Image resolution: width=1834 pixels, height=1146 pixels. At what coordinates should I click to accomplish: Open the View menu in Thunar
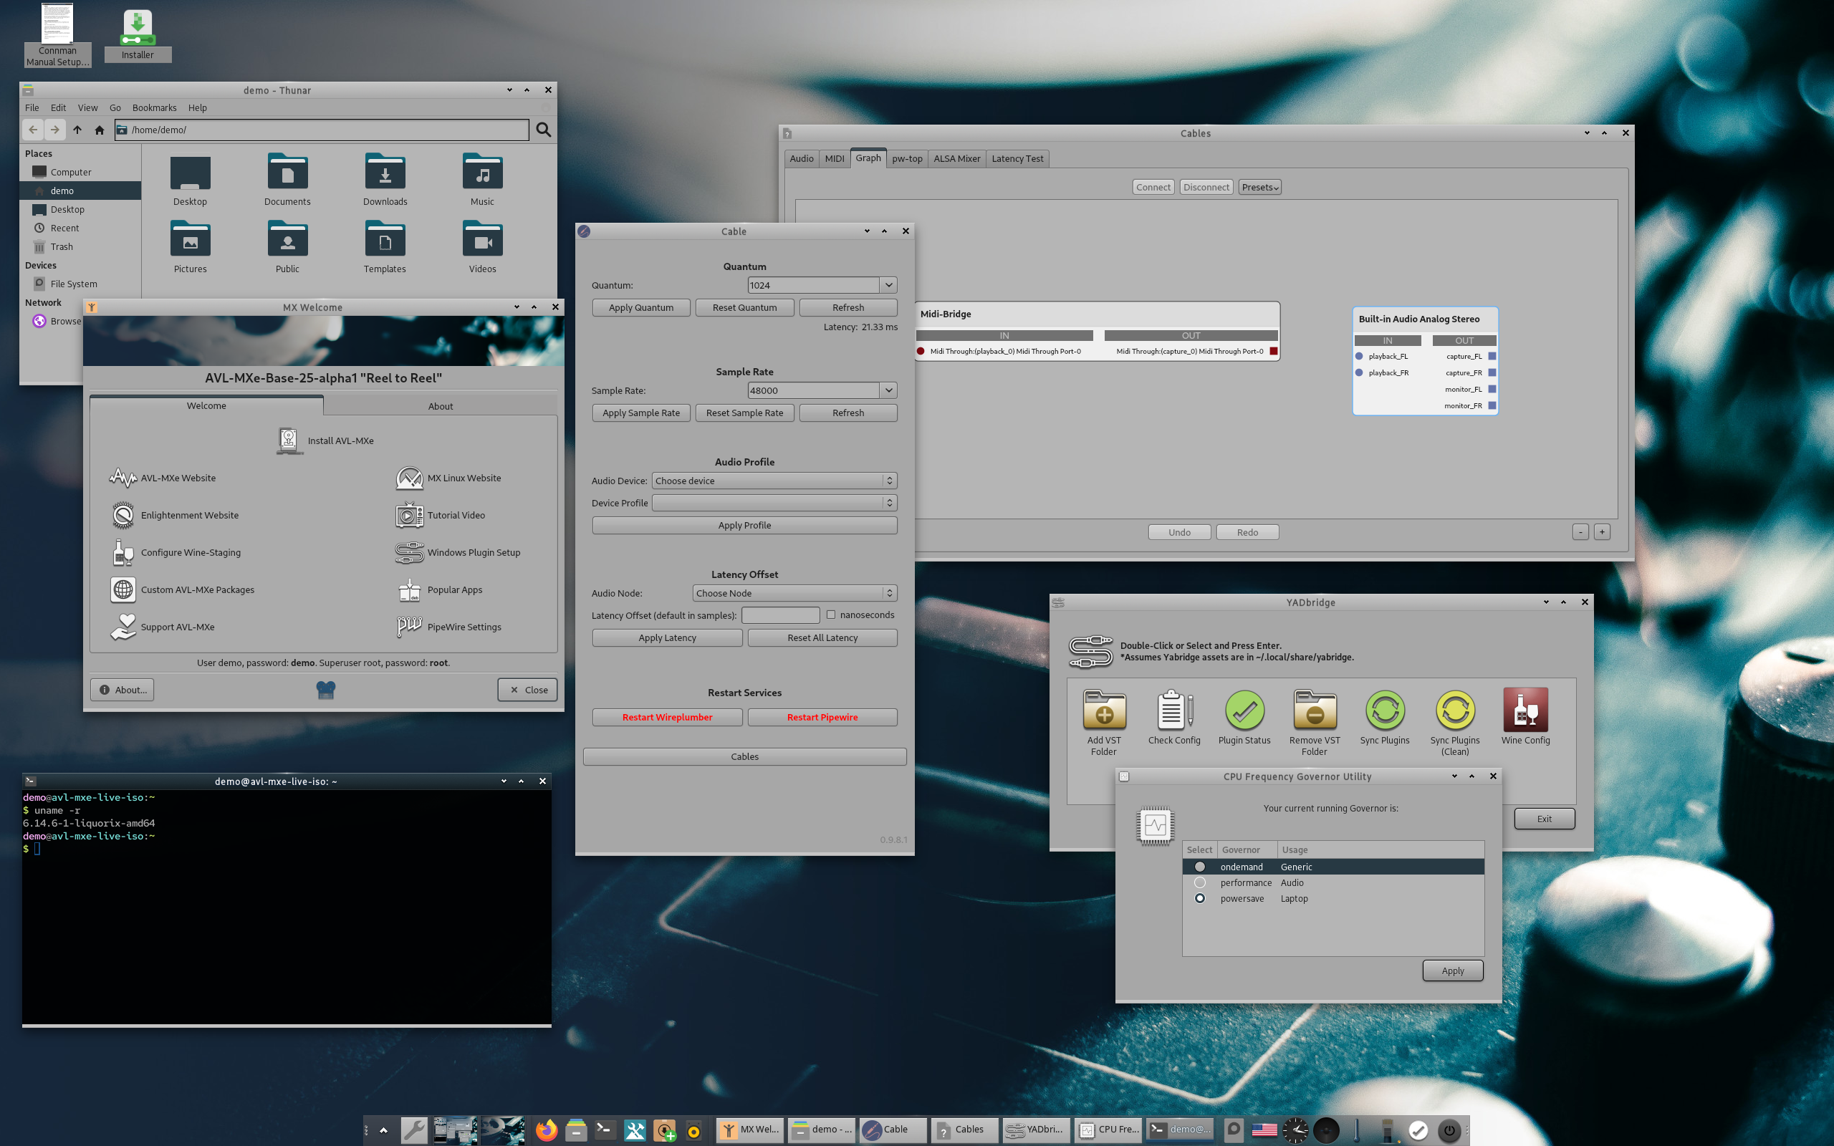tap(87, 107)
